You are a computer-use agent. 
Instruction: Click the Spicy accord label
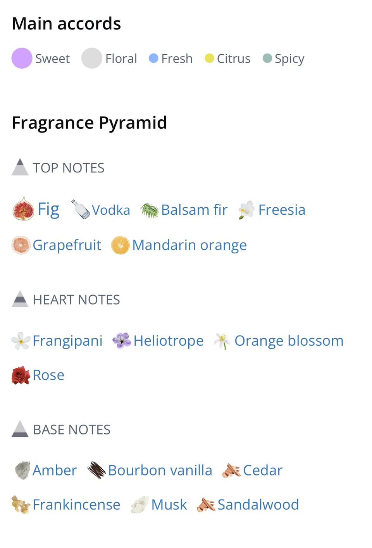[289, 59]
